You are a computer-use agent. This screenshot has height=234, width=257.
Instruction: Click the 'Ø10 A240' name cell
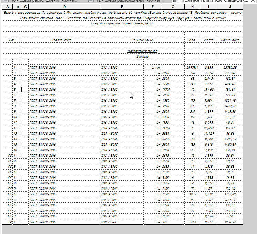point(122,222)
